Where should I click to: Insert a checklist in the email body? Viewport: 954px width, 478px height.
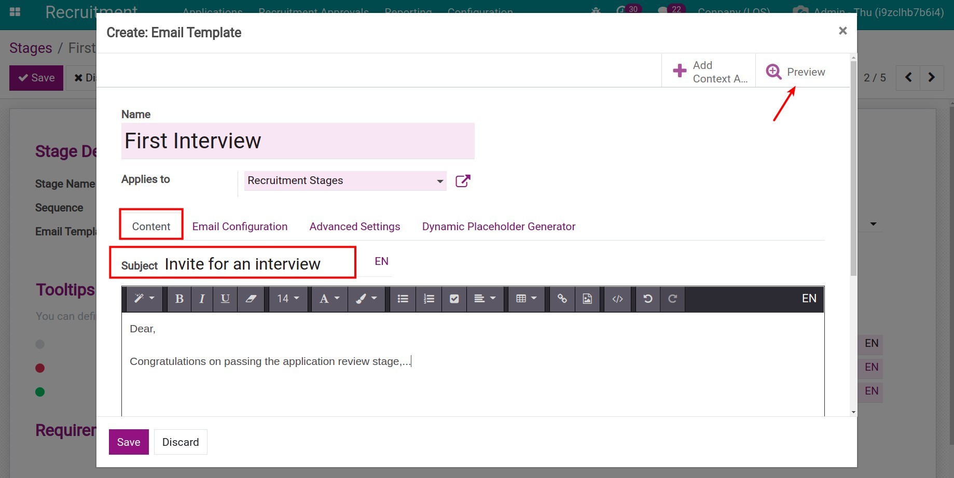pyautogui.click(x=454, y=299)
